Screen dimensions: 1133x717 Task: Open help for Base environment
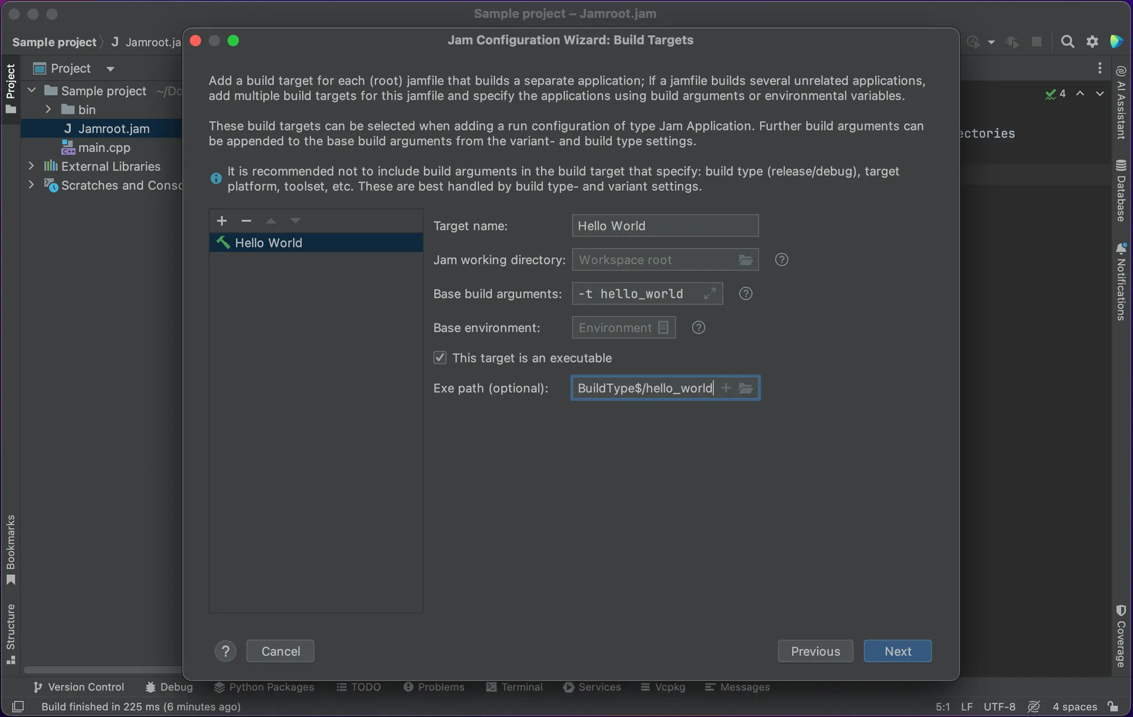click(x=698, y=328)
